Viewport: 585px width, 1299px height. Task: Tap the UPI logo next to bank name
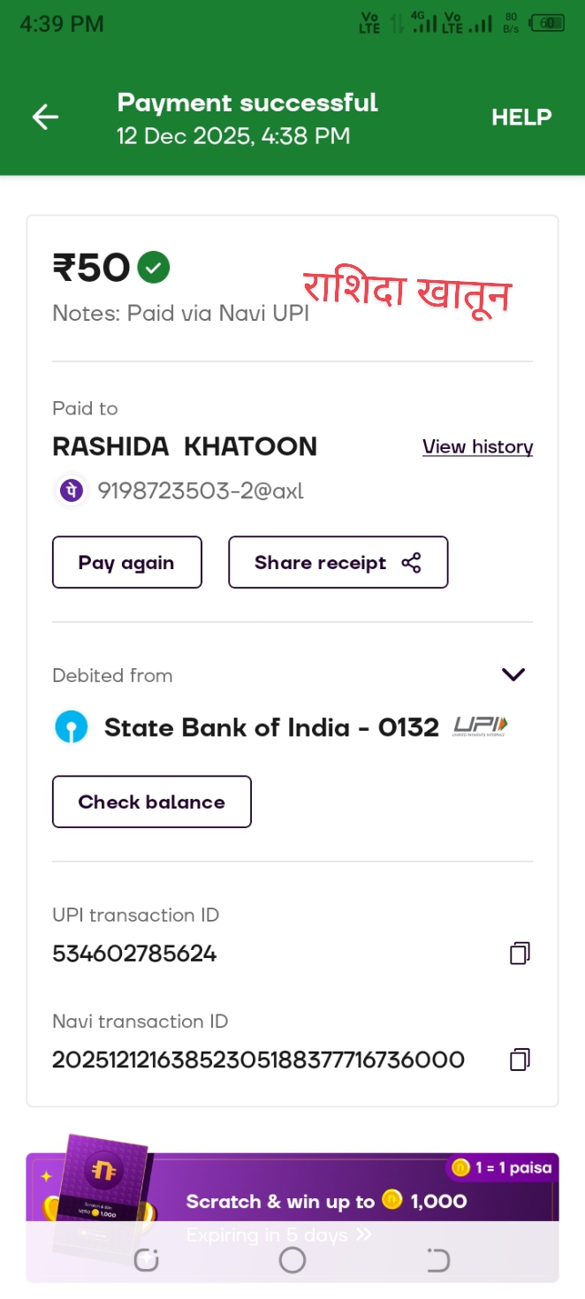click(x=480, y=727)
